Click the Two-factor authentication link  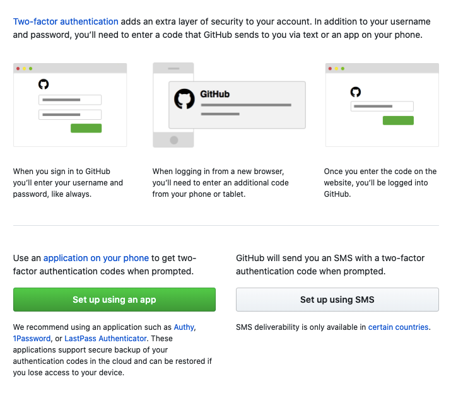tap(66, 21)
